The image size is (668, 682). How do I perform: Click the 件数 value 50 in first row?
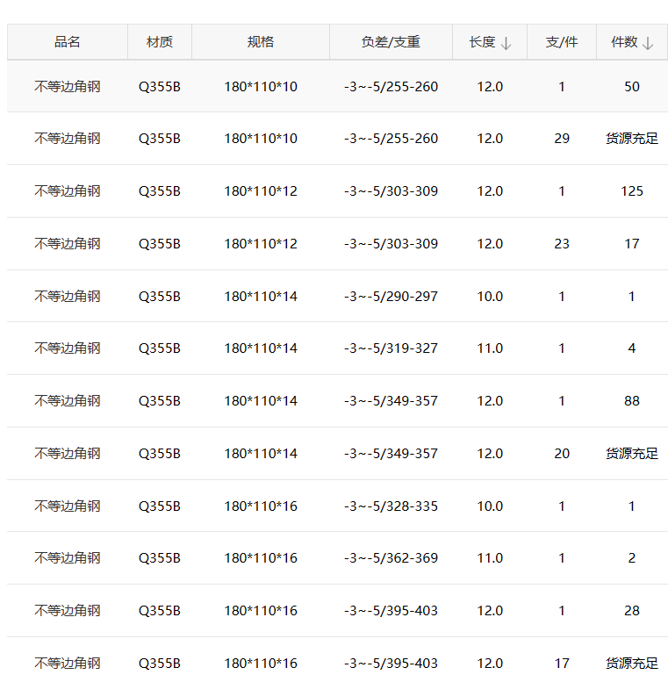coord(632,87)
